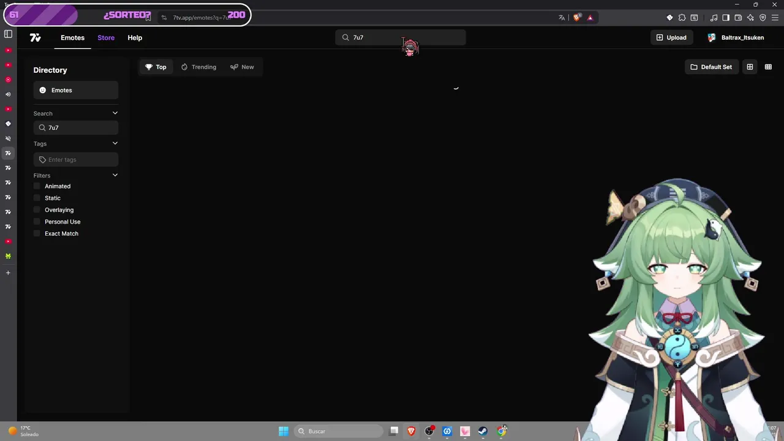
Task: Click the extension icon left of puzzle piece
Action: [x=669, y=18]
